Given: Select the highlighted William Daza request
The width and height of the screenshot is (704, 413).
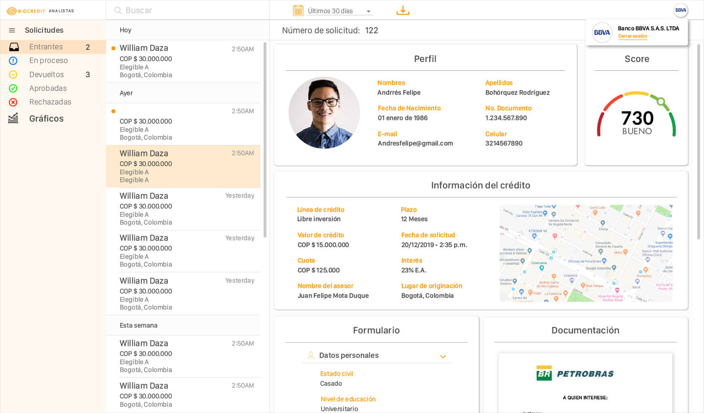Looking at the screenshot, I should tap(183, 166).
